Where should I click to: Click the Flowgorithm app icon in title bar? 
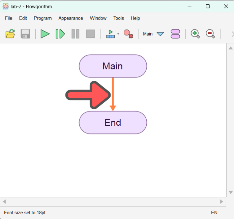tap(6, 6)
